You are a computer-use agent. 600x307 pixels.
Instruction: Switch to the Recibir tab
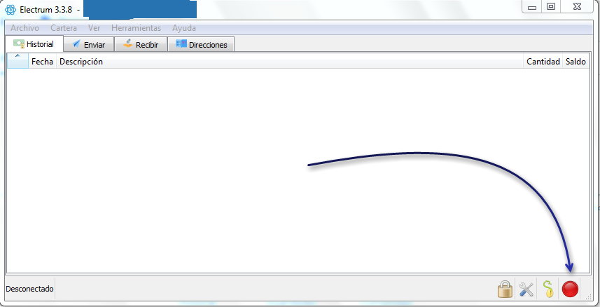(x=141, y=44)
